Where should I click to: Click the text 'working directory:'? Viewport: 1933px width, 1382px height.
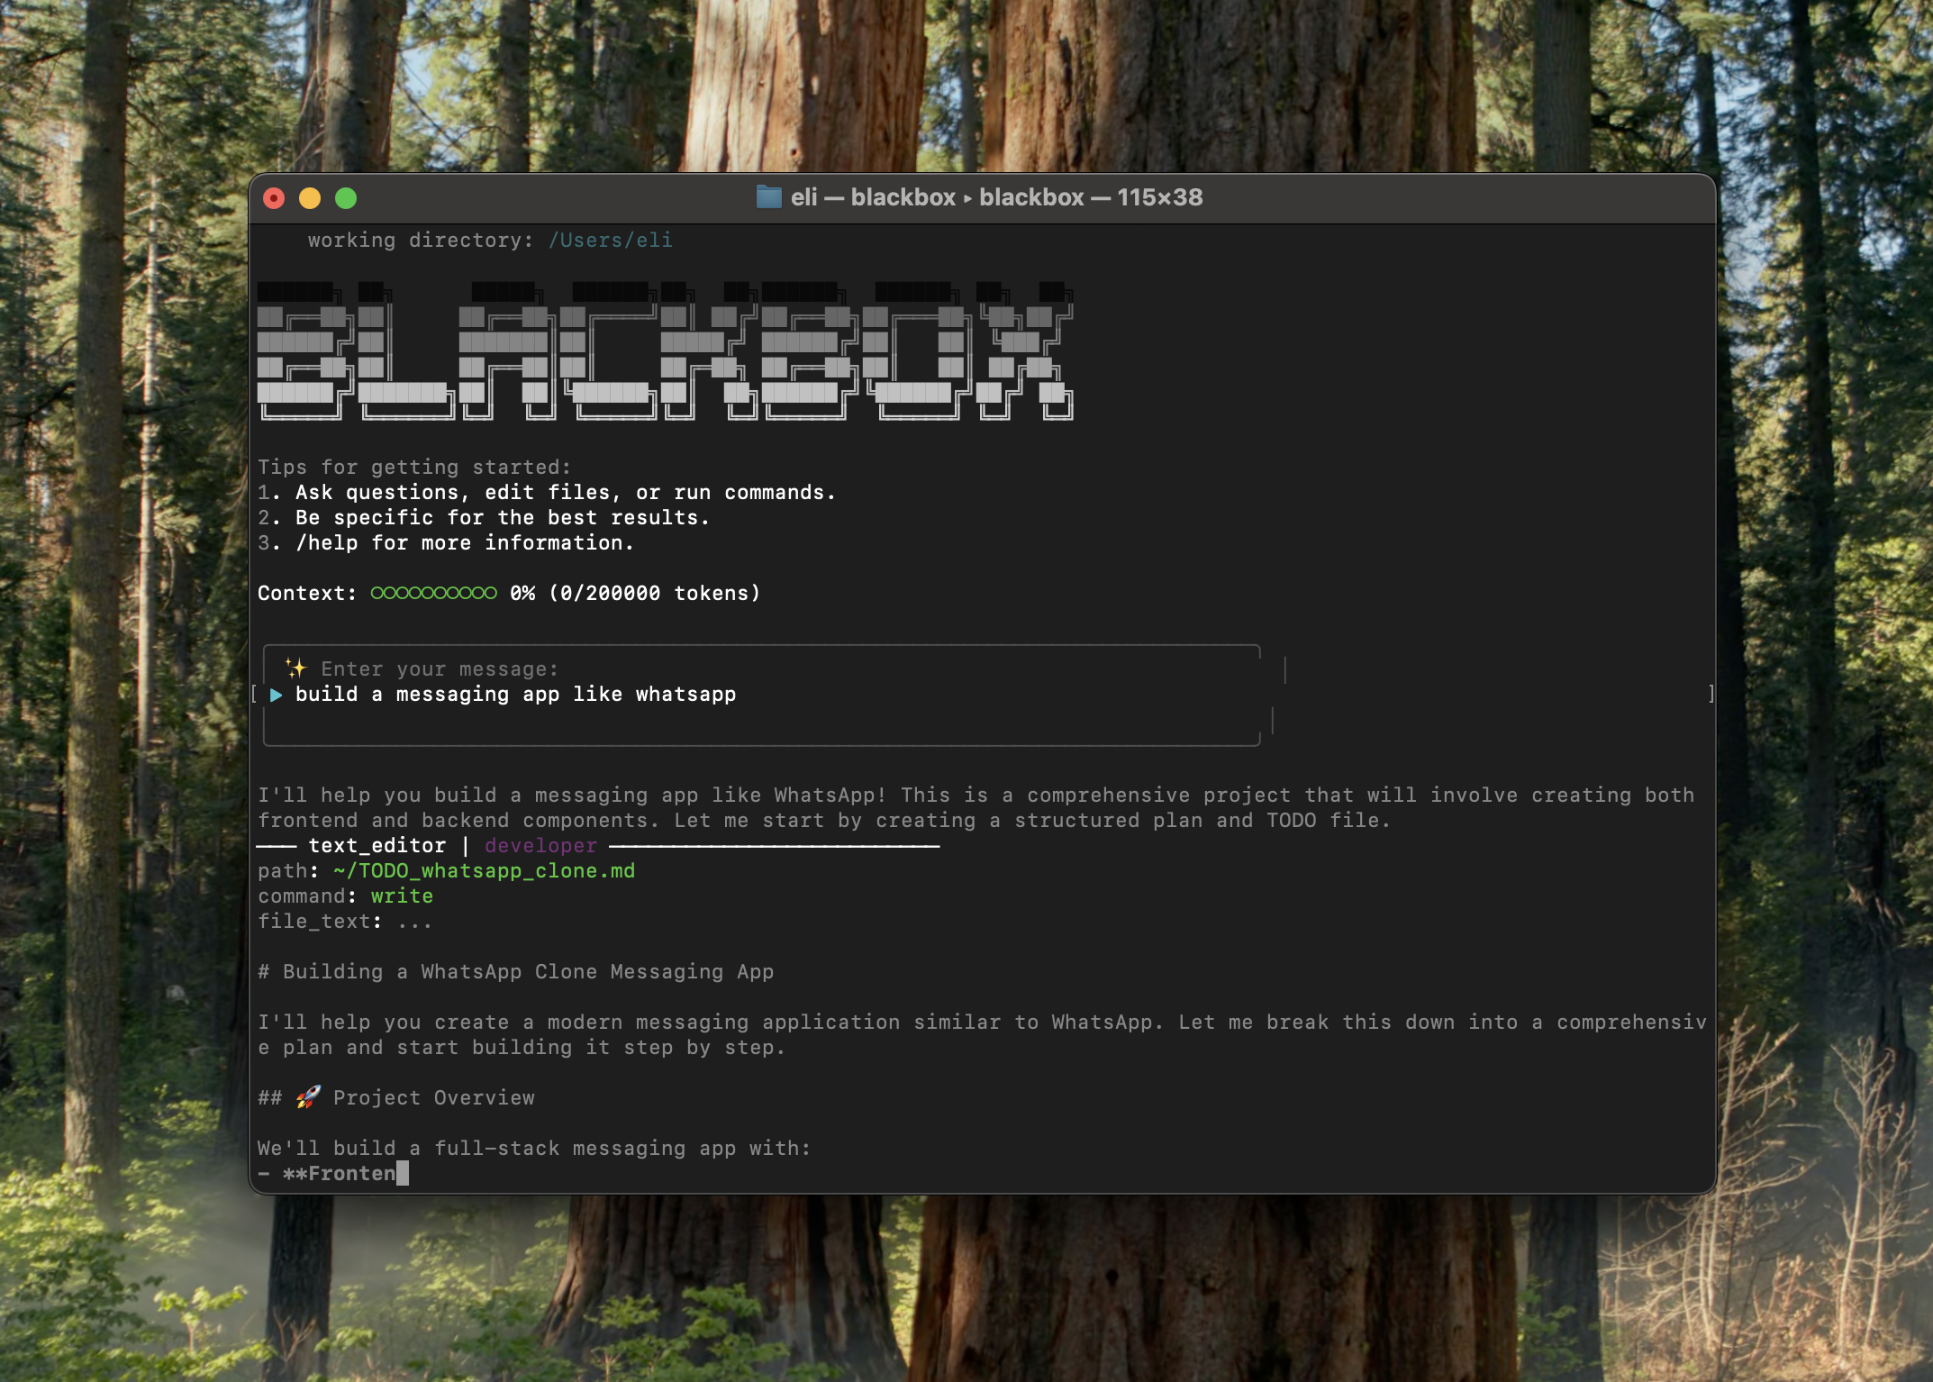pos(421,241)
